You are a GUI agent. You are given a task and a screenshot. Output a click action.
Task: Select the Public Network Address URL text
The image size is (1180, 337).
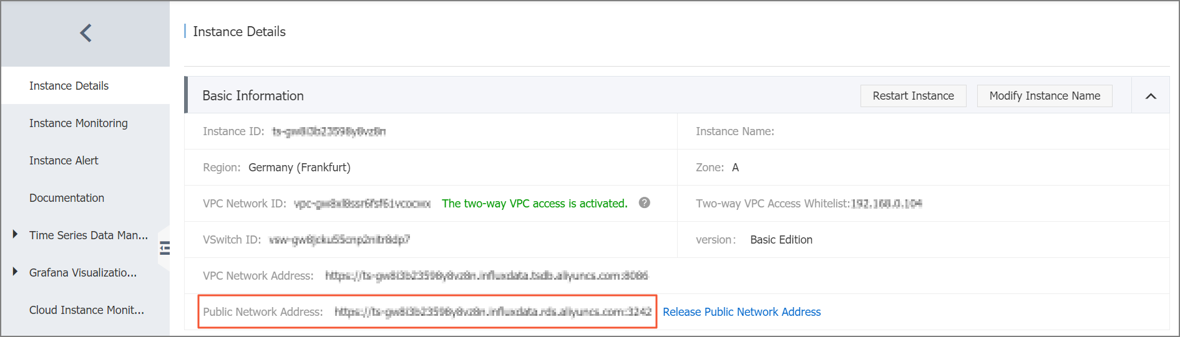point(493,311)
